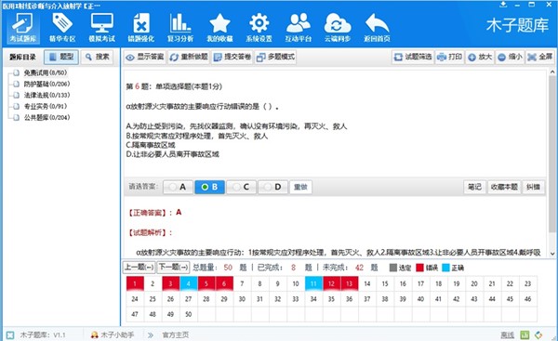Click the 纠错 report error button
This screenshot has width=558, height=341.
tap(533, 187)
